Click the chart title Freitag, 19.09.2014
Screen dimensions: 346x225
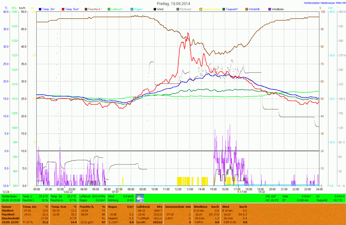click(x=173, y=3)
